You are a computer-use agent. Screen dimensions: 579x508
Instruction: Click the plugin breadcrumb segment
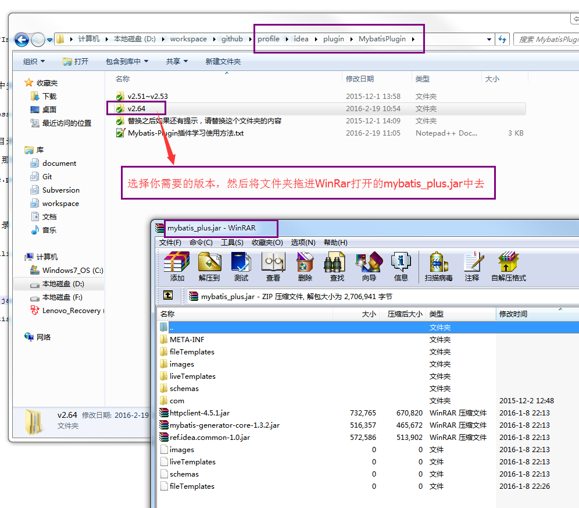point(334,39)
